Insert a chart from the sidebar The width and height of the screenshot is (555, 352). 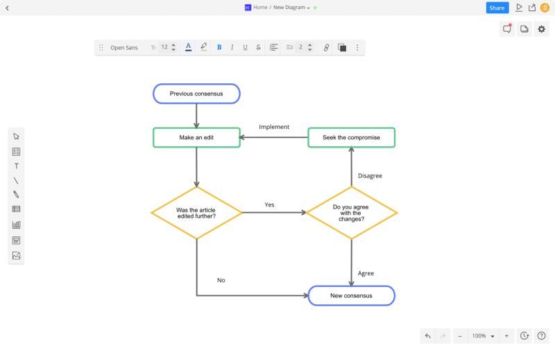[x=16, y=225]
